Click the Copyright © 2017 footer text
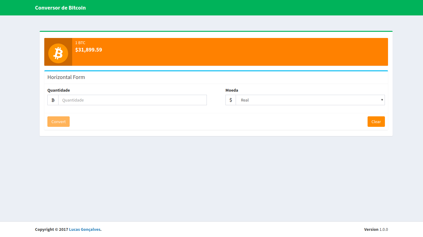The image size is (423, 237). 51,229
